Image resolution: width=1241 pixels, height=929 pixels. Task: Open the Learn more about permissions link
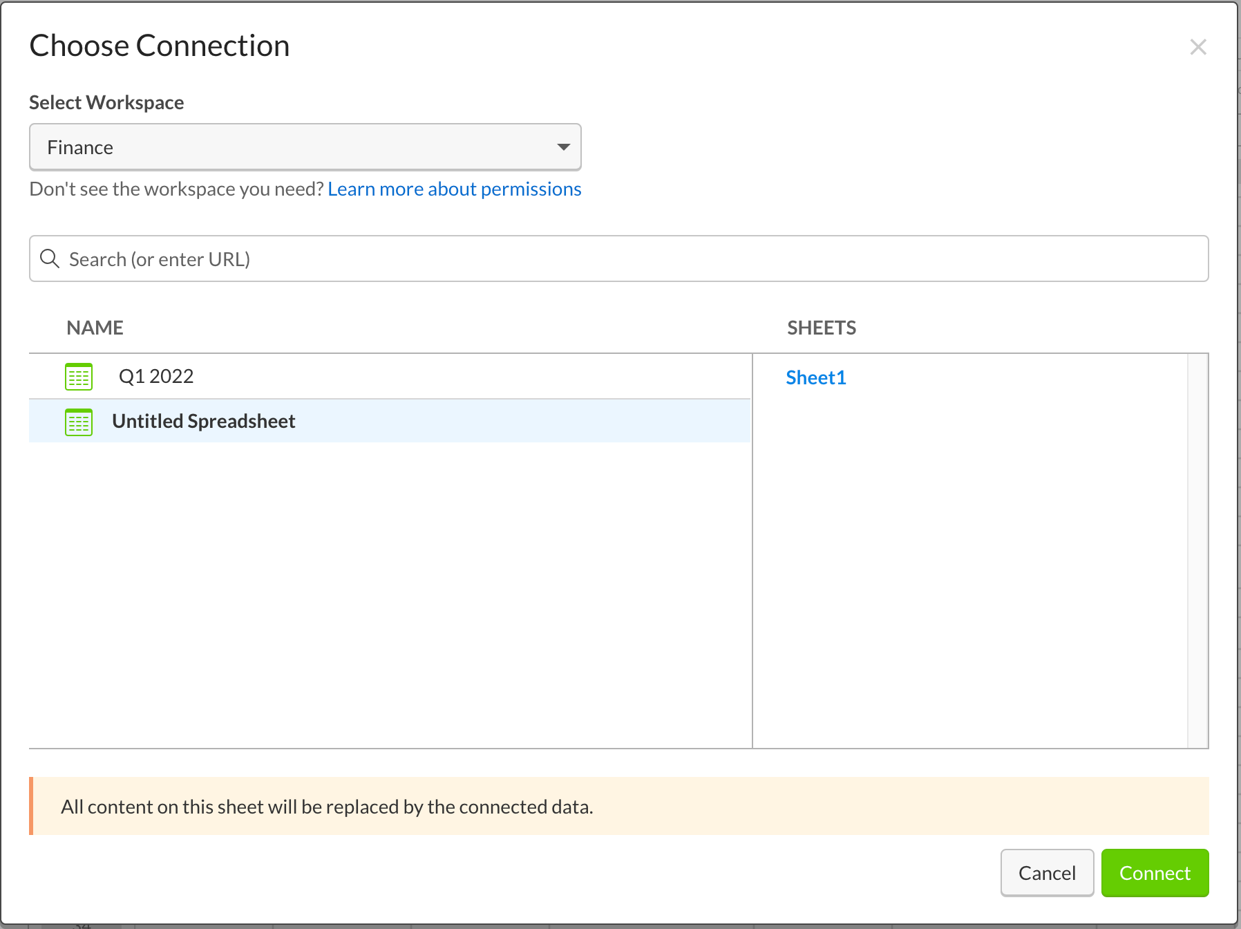454,189
